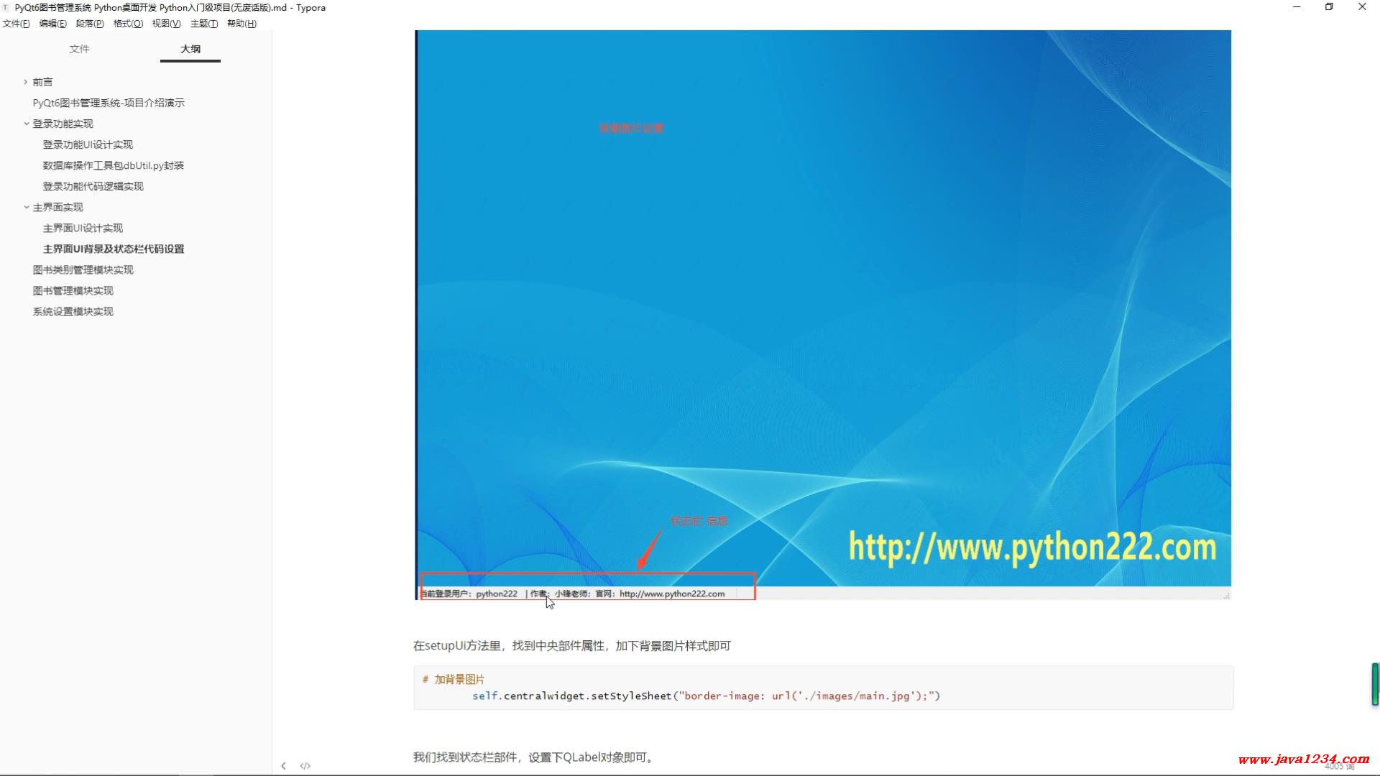Jump to 登录功能UI设计实现 heading
The height and width of the screenshot is (776, 1380).
[x=88, y=144]
